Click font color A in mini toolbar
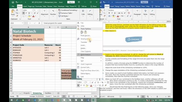Screen dimensions: 182x102 91,85
